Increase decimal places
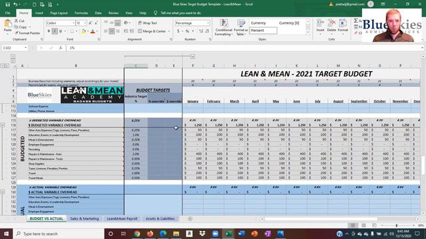Viewport: 426px width, 239px height. (201, 31)
